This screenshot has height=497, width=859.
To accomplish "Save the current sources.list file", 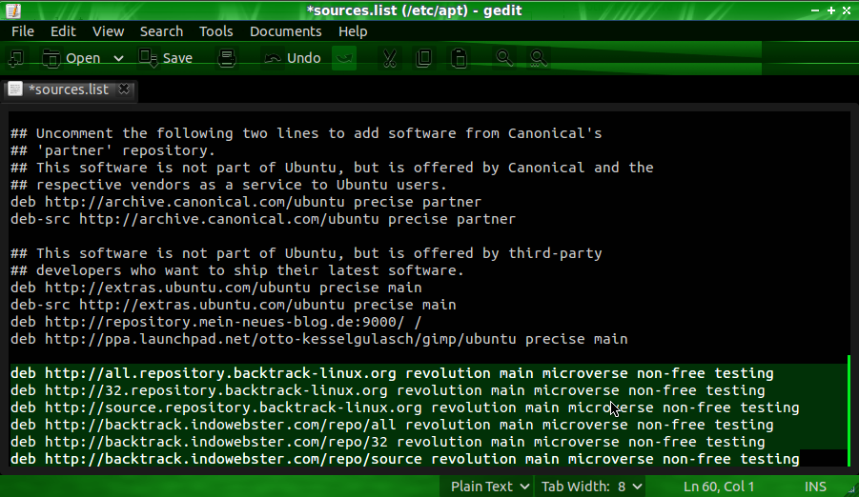I will click(x=166, y=58).
